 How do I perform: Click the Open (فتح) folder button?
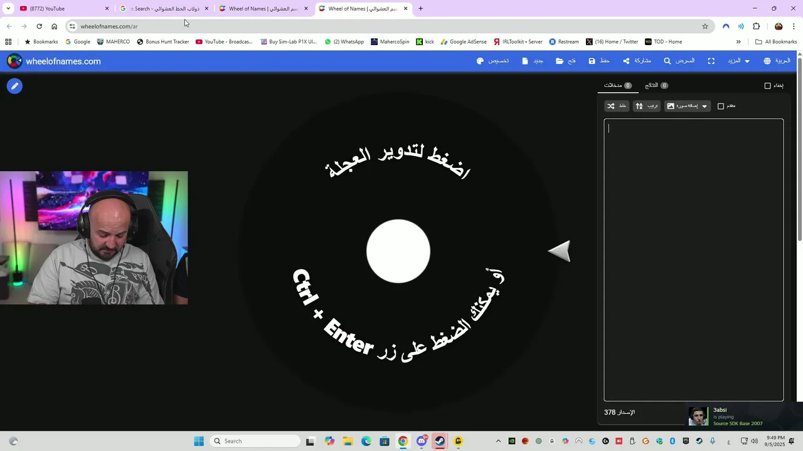tap(566, 61)
